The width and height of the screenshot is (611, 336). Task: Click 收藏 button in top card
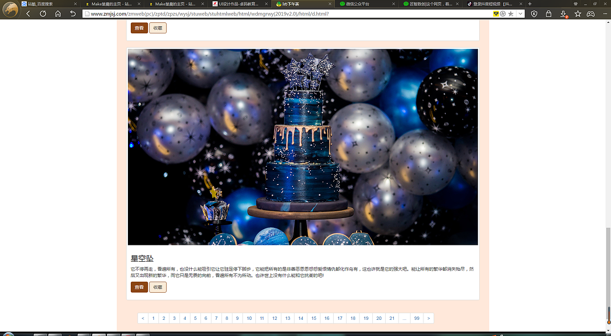click(x=158, y=28)
